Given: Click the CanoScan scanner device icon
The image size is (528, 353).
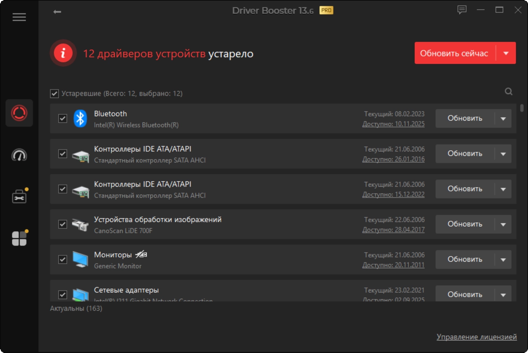Looking at the screenshot, I should tap(80, 224).
